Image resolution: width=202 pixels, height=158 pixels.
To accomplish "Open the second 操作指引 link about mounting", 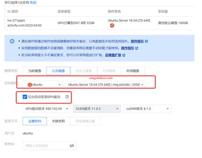I will [127, 48].
